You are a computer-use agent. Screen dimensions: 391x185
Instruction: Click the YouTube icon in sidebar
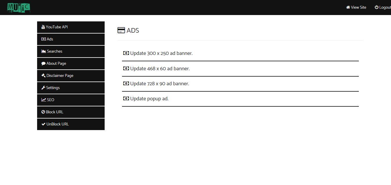click(x=43, y=27)
